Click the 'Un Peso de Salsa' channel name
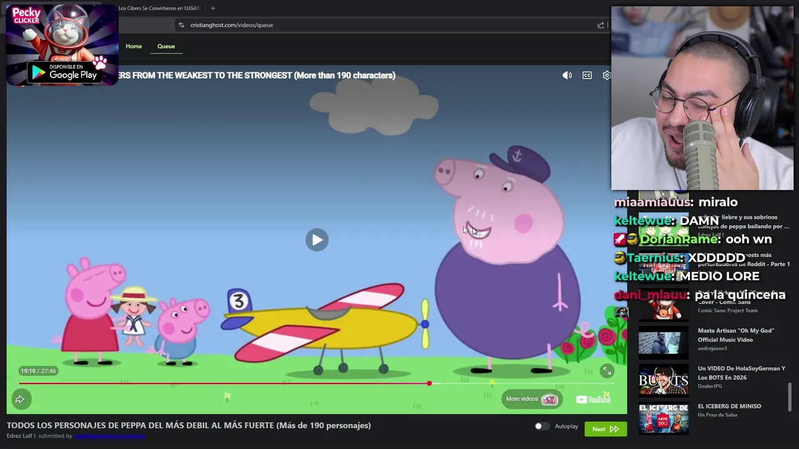Screen dimensions: 799x449 point(717,415)
